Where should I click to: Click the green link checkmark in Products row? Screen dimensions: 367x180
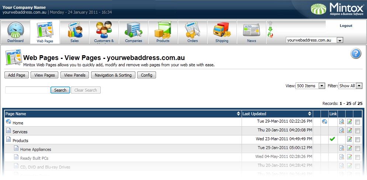332,139
